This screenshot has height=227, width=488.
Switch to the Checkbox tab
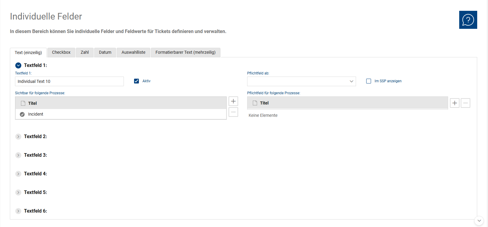click(x=61, y=52)
